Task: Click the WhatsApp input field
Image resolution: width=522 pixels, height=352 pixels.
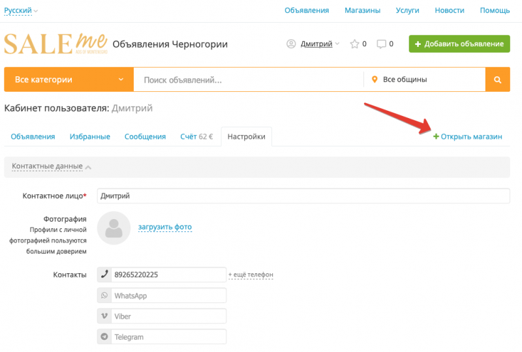Action: click(168, 296)
